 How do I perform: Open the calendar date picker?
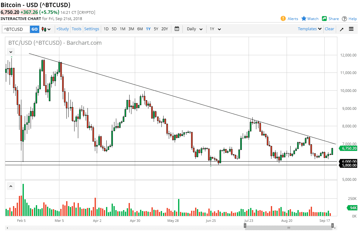point(177,29)
